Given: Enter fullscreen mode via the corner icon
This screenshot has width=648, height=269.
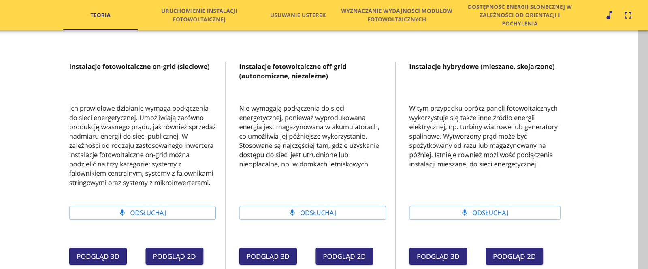Looking at the screenshot, I should [x=628, y=15].
